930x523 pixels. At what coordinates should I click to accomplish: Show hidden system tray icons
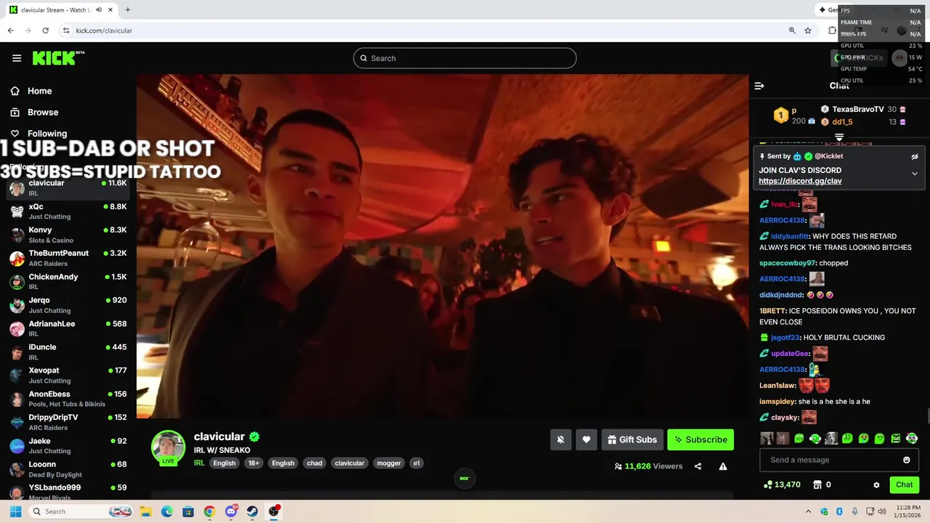pyautogui.click(x=808, y=511)
